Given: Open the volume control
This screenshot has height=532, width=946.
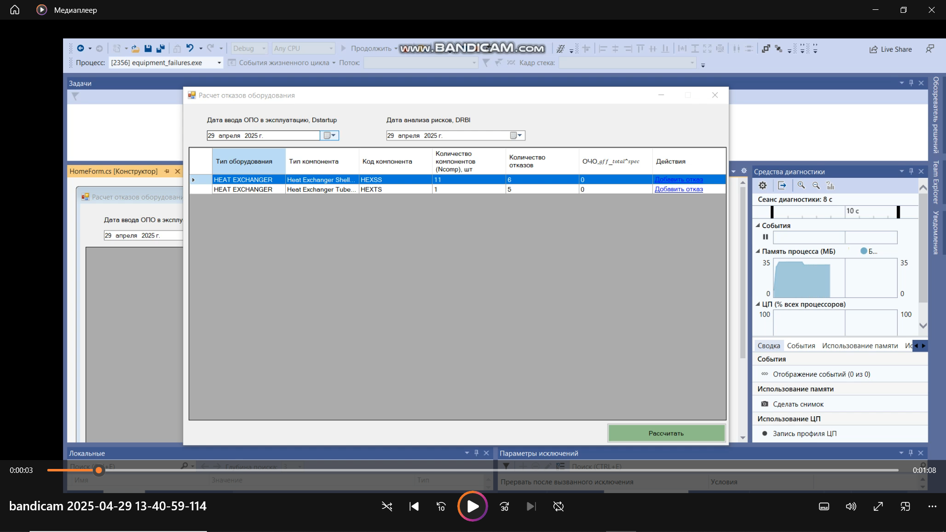Looking at the screenshot, I should (x=851, y=506).
